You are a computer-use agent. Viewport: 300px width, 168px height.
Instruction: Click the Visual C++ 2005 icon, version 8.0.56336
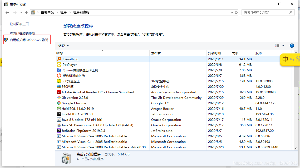pos(59,136)
